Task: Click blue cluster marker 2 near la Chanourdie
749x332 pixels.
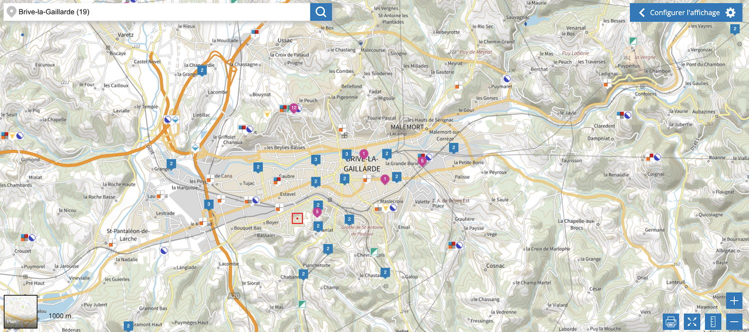Action: (x=202, y=71)
